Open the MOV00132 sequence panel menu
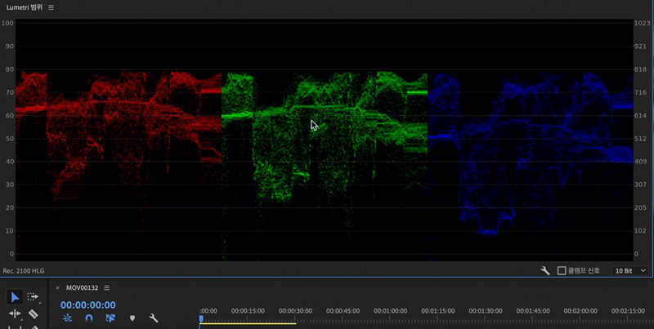Screen dimensions: 654x329 pyautogui.click(x=106, y=288)
